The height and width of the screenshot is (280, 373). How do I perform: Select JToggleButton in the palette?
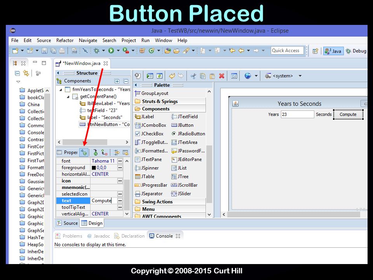pos(151,142)
